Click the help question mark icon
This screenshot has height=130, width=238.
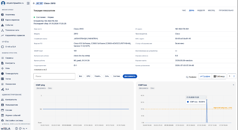(17, 128)
